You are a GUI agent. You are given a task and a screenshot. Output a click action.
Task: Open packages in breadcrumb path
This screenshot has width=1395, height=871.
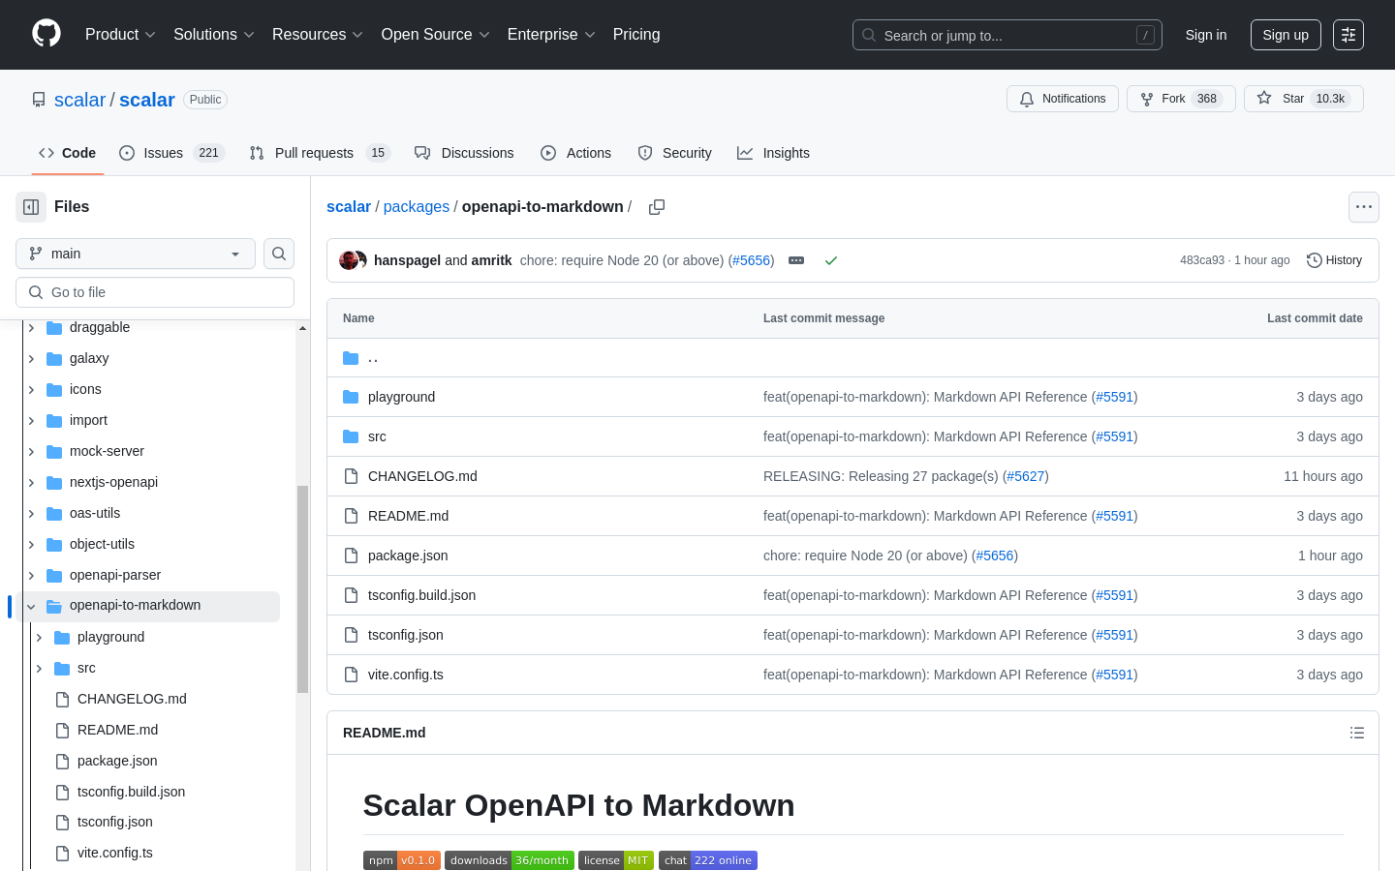point(417,207)
